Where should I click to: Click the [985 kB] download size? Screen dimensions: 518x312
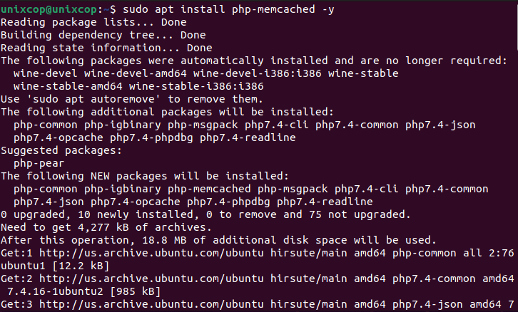(135, 291)
